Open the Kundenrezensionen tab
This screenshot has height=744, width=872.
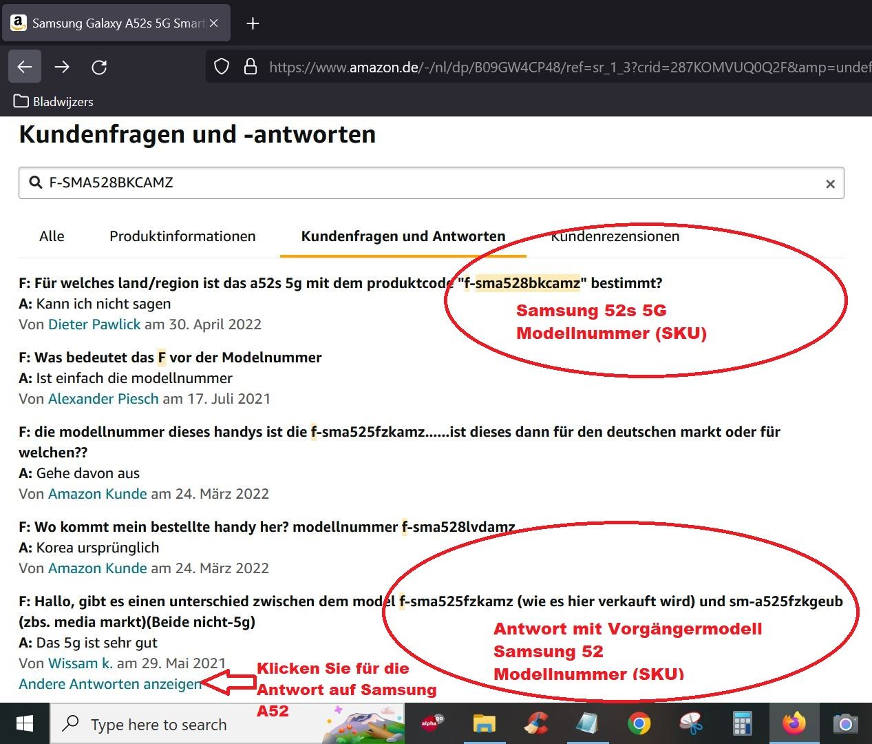[615, 236]
